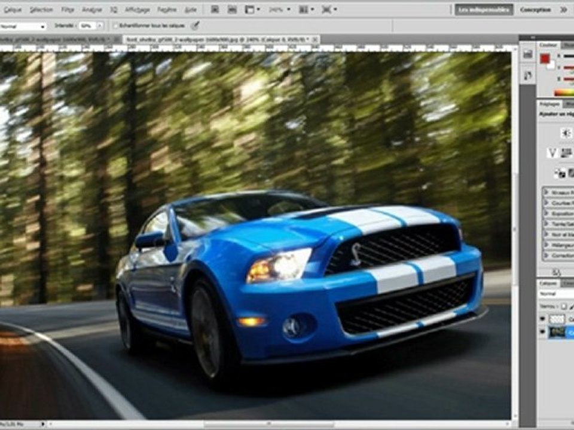
Task: Add an Invert adjustment icon
Action: tap(560, 173)
